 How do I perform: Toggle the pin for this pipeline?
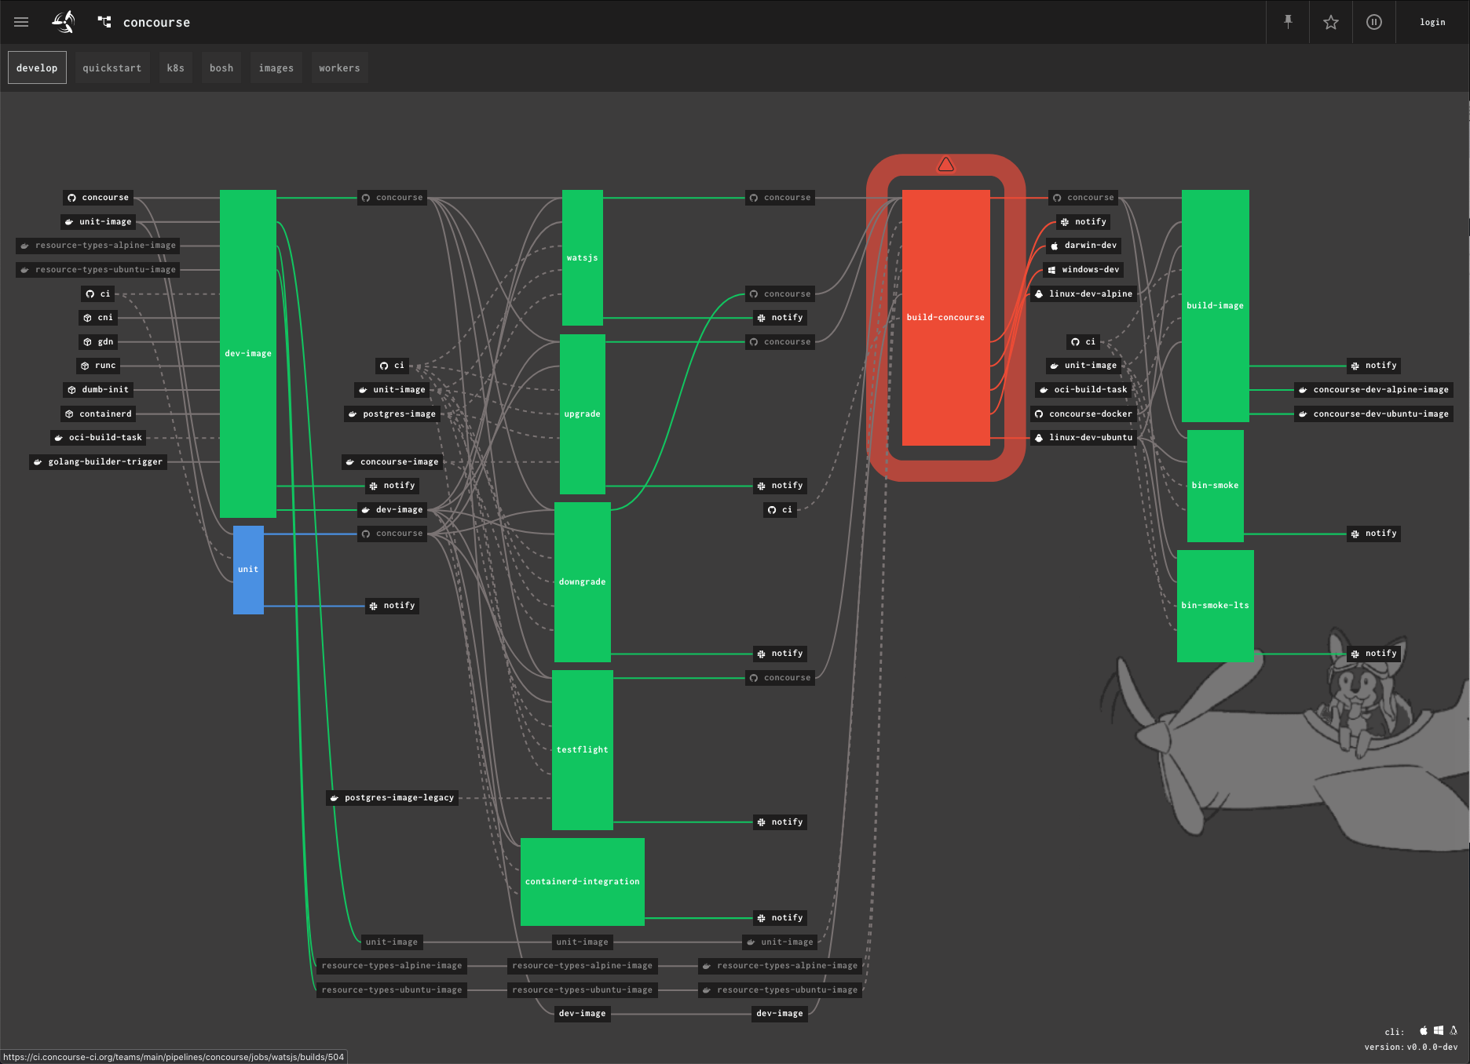(x=1287, y=22)
